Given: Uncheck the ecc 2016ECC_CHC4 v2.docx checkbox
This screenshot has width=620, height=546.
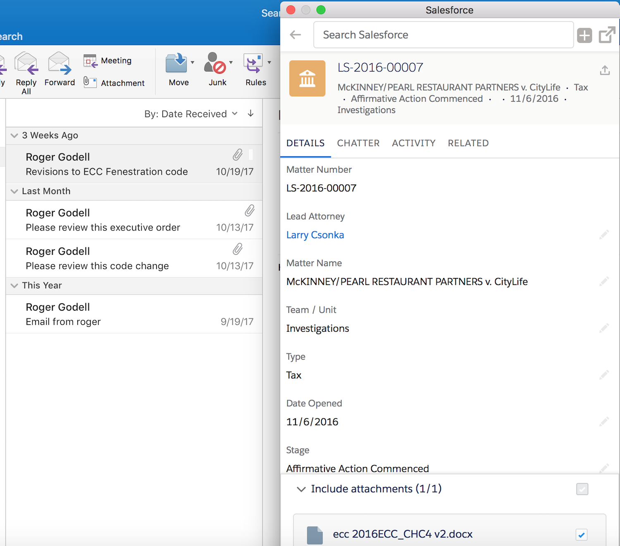Looking at the screenshot, I should pos(582,535).
